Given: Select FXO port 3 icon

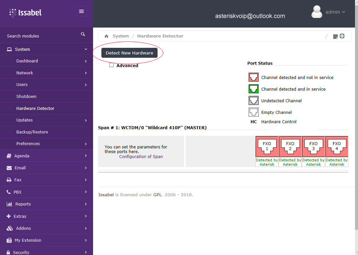Looking at the screenshot, I should pyautogui.click(x=313, y=146).
